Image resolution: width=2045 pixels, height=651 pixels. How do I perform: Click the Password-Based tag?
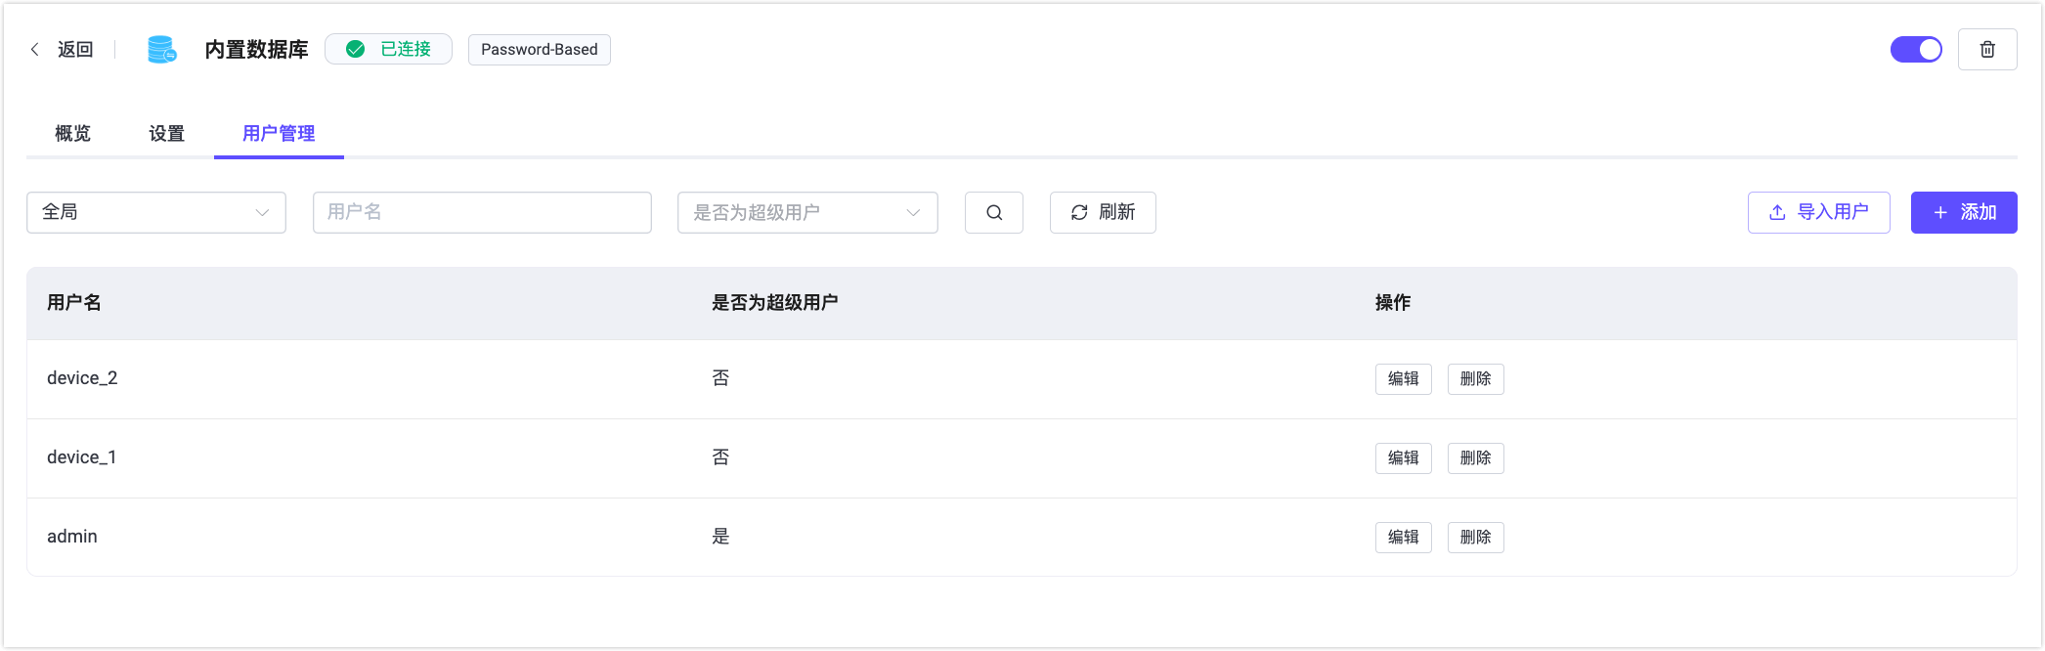pos(540,50)
